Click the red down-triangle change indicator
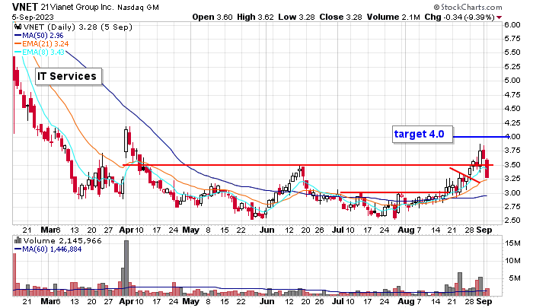The width and height of the screenshot is (533, 308). click(x=499, y=17)
